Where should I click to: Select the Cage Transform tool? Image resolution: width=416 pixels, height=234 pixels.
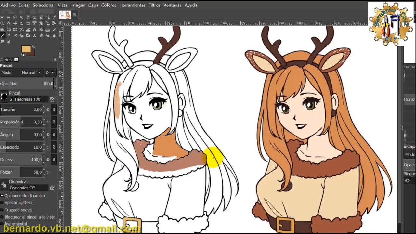21,30
